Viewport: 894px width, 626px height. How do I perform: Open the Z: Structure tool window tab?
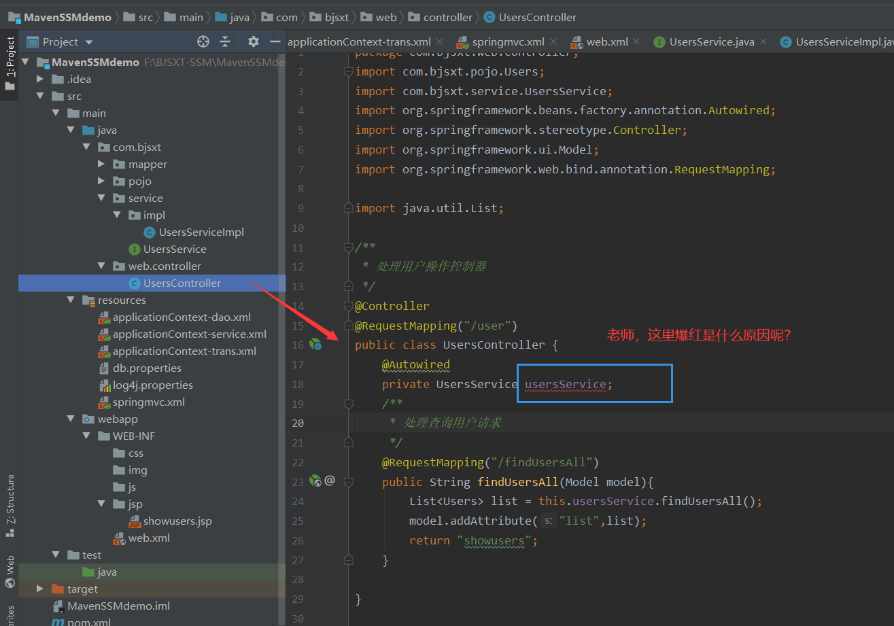click(x=10, y=506)
